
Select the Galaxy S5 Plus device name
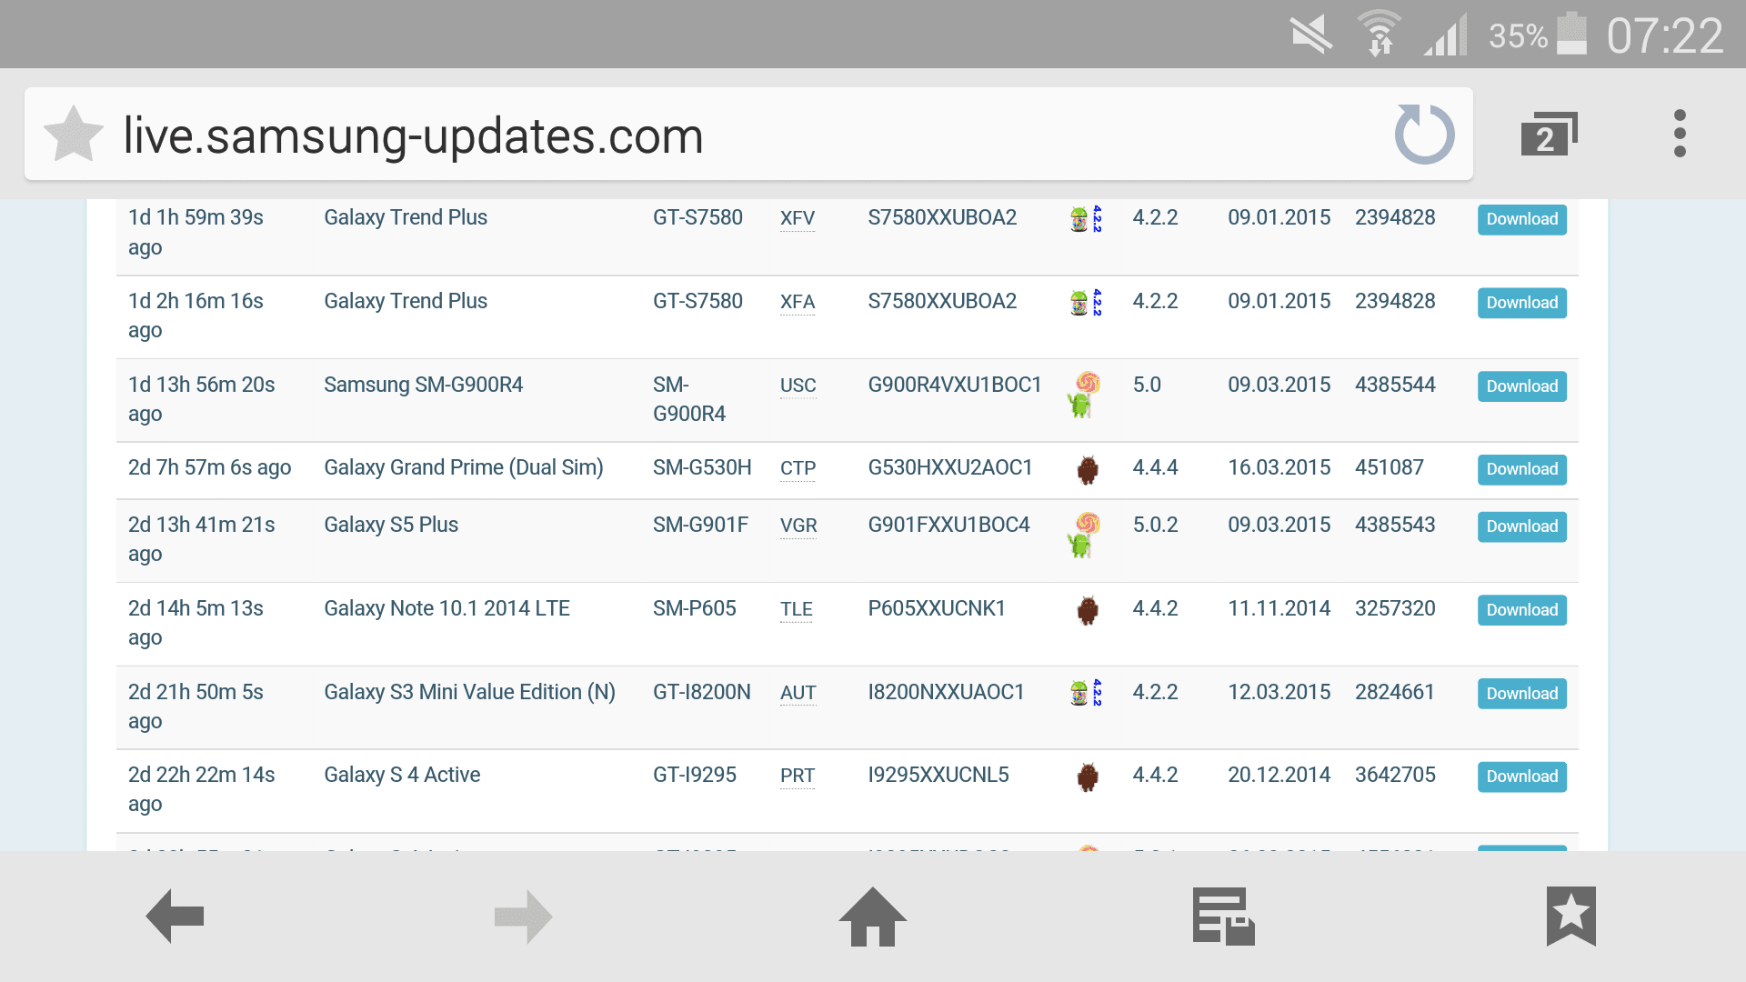(391, 525)
